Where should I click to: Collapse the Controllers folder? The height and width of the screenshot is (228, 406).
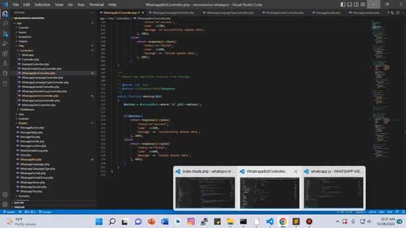coord(27,51)
